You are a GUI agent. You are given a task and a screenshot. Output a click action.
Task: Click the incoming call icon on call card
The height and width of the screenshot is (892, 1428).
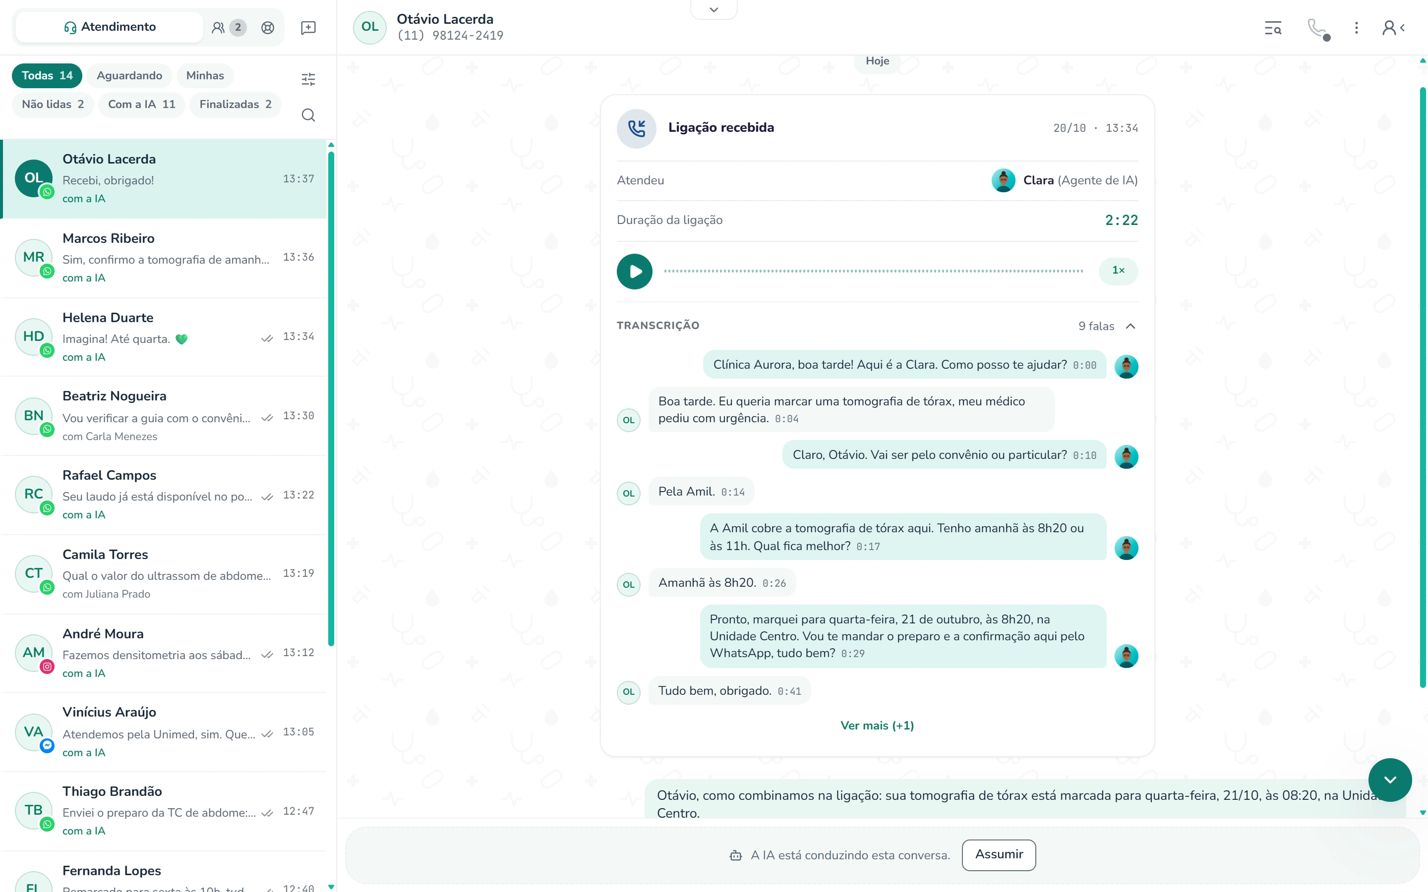636,128
